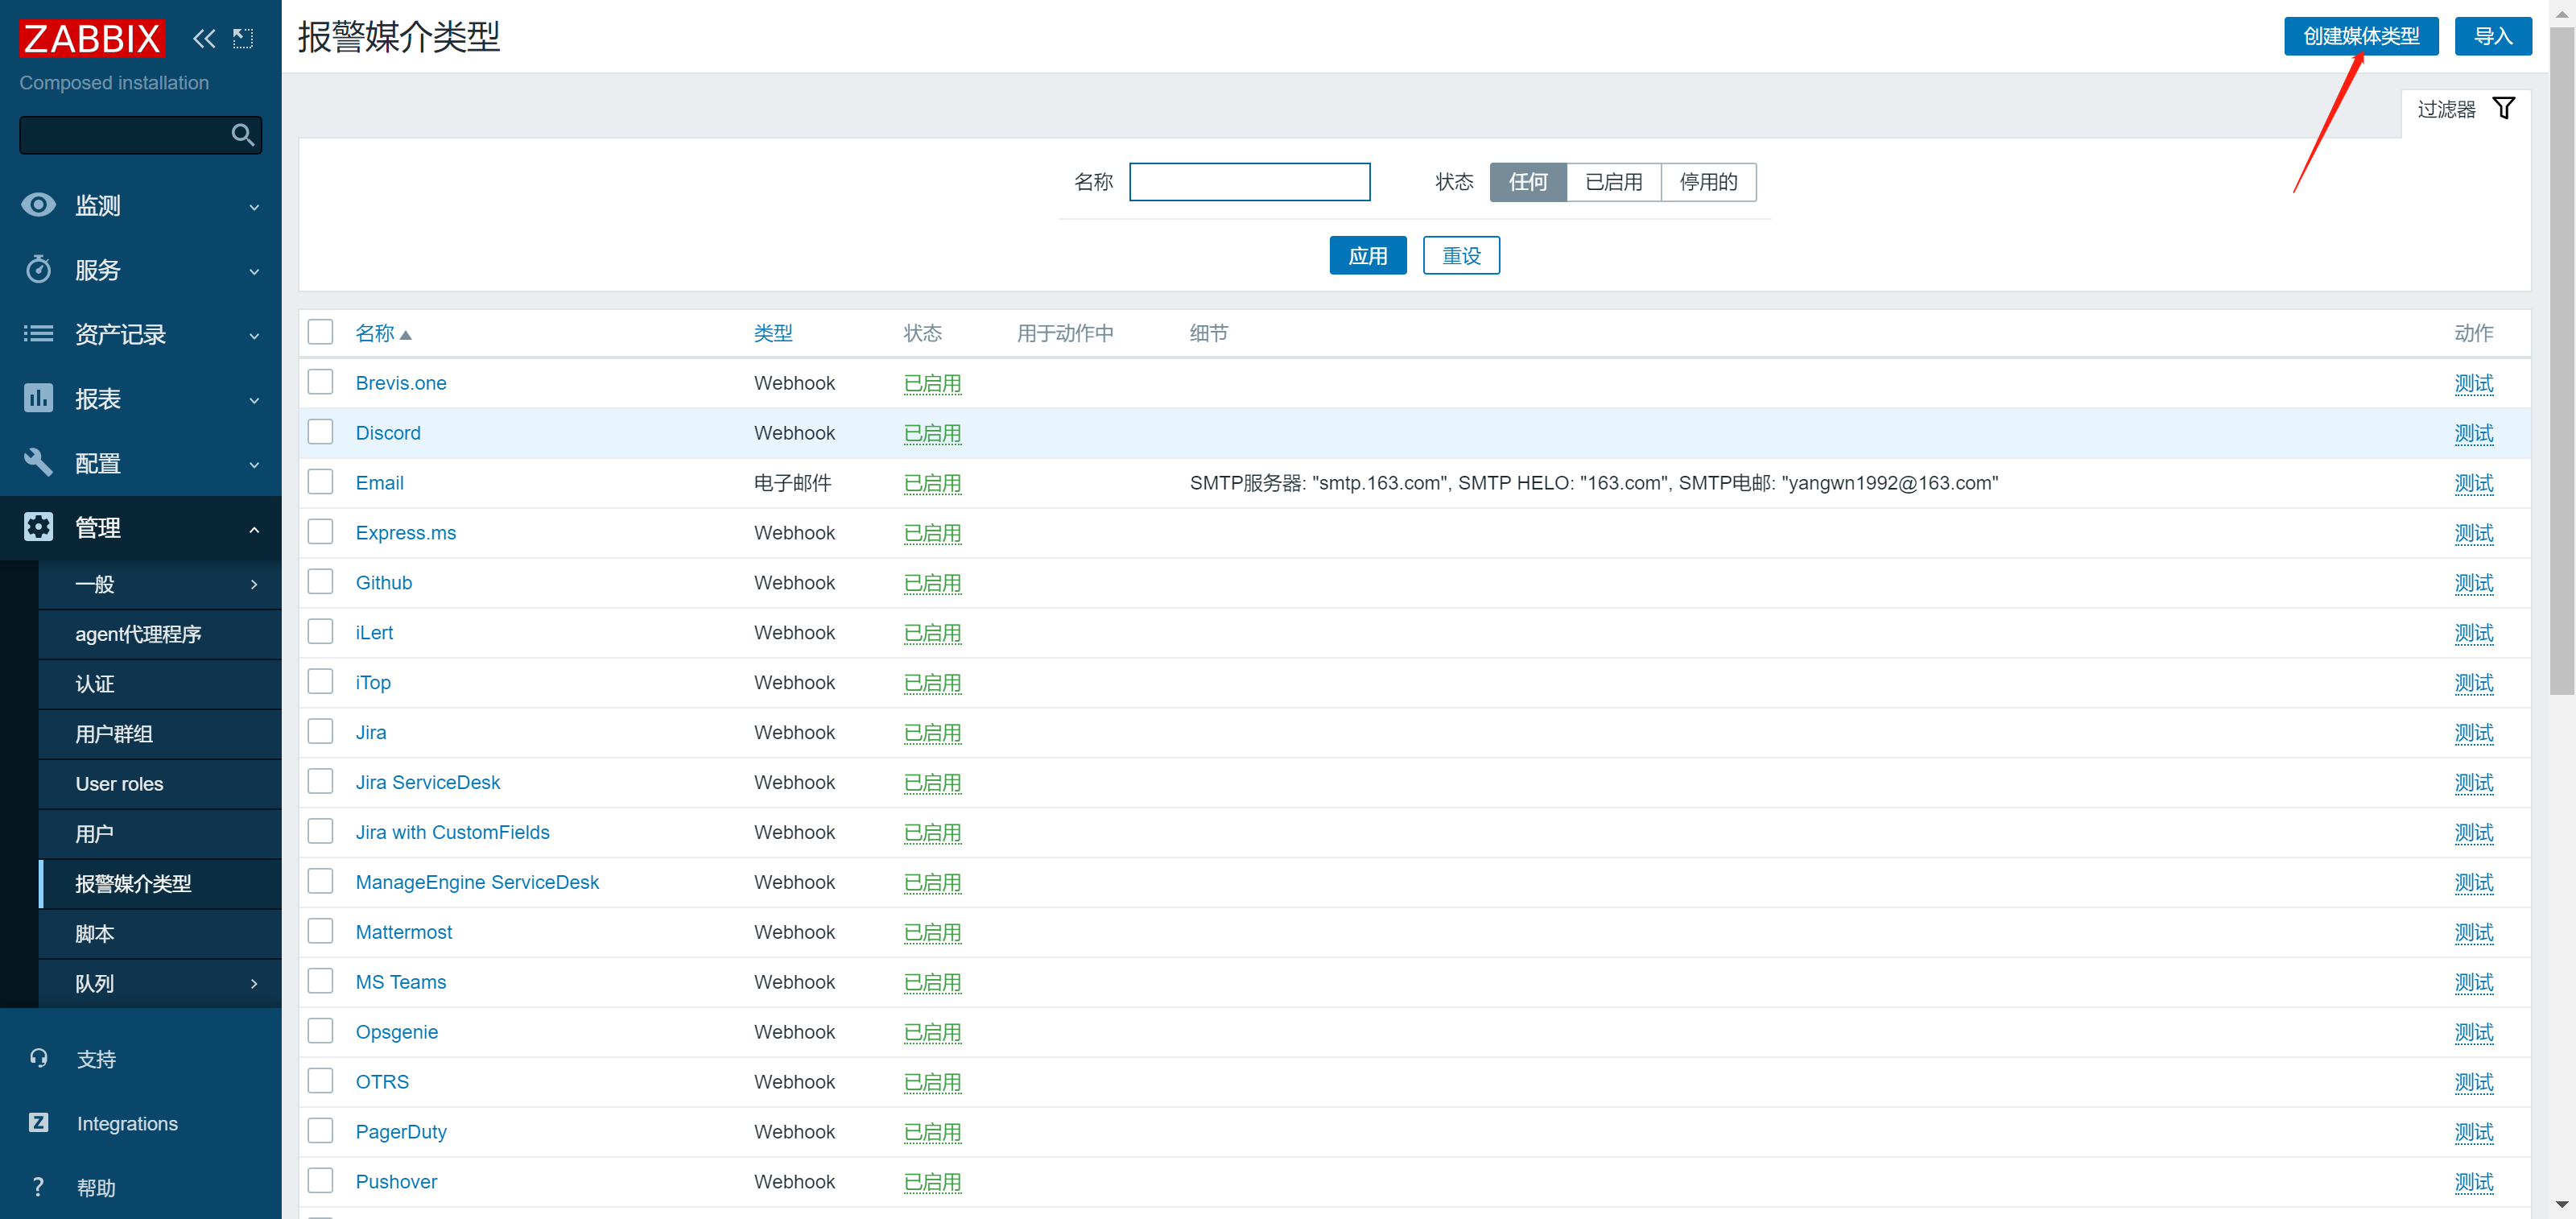This screenshot has height=1219, width=2576.
Task: Click 测试 for the Pushover row
Action: point(2473,1182)
